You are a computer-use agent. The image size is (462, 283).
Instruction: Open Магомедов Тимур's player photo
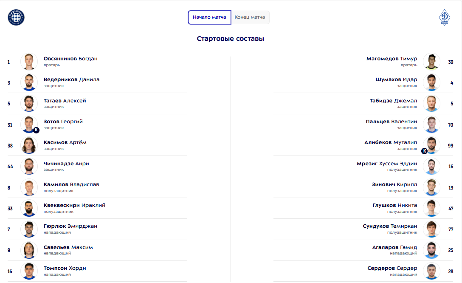(x=431, y=62)
